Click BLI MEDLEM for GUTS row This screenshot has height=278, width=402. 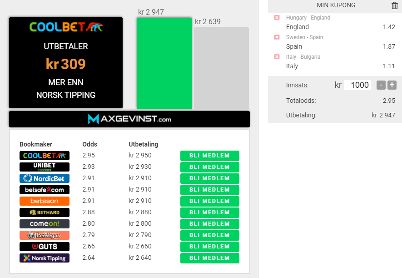click(x=210, y=247)
